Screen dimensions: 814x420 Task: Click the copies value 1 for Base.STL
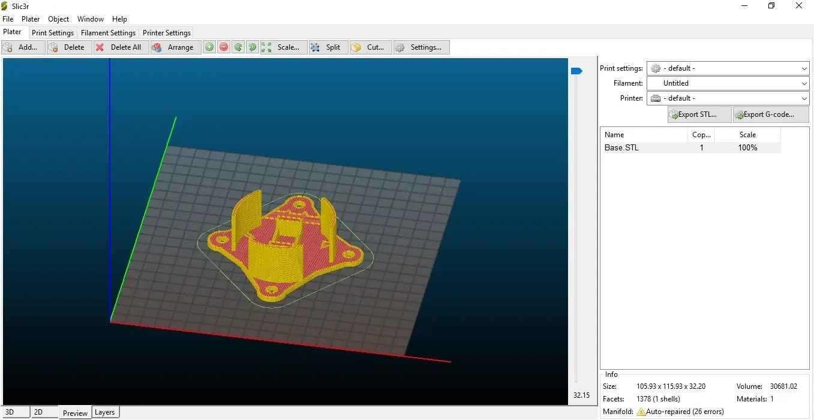(x=701, y=147)
